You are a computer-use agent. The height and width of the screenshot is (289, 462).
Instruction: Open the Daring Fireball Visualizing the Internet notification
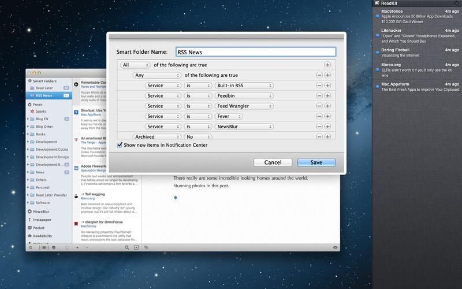click(417, 53)
